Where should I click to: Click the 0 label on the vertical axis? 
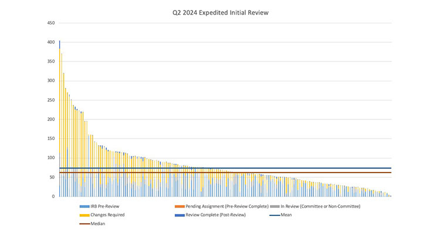[53, 197]
